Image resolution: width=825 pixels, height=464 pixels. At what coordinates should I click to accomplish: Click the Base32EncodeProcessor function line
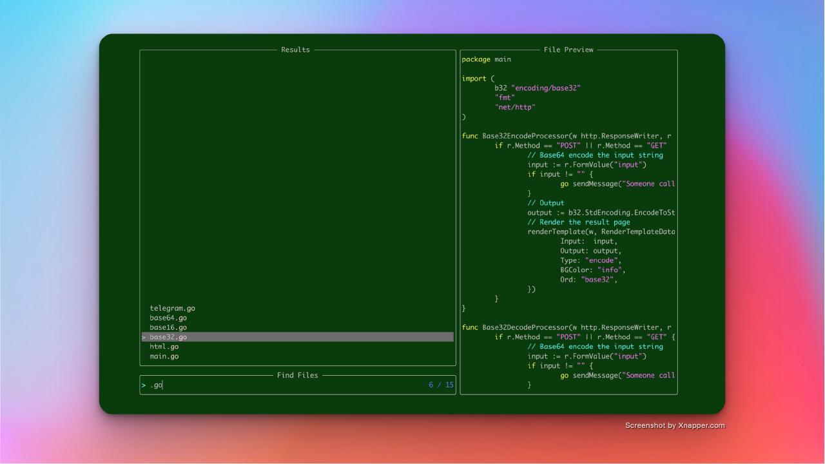point(567,136)
